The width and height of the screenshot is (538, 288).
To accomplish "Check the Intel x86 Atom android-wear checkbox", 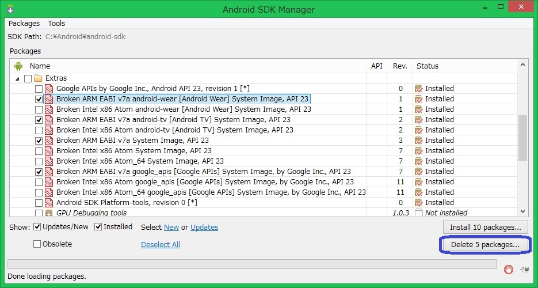I will tap(39, 109).
